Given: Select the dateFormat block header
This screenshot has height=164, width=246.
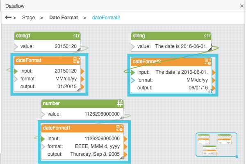Looking at the screenshot, I should pyautogui.click(x=47, y=60).
